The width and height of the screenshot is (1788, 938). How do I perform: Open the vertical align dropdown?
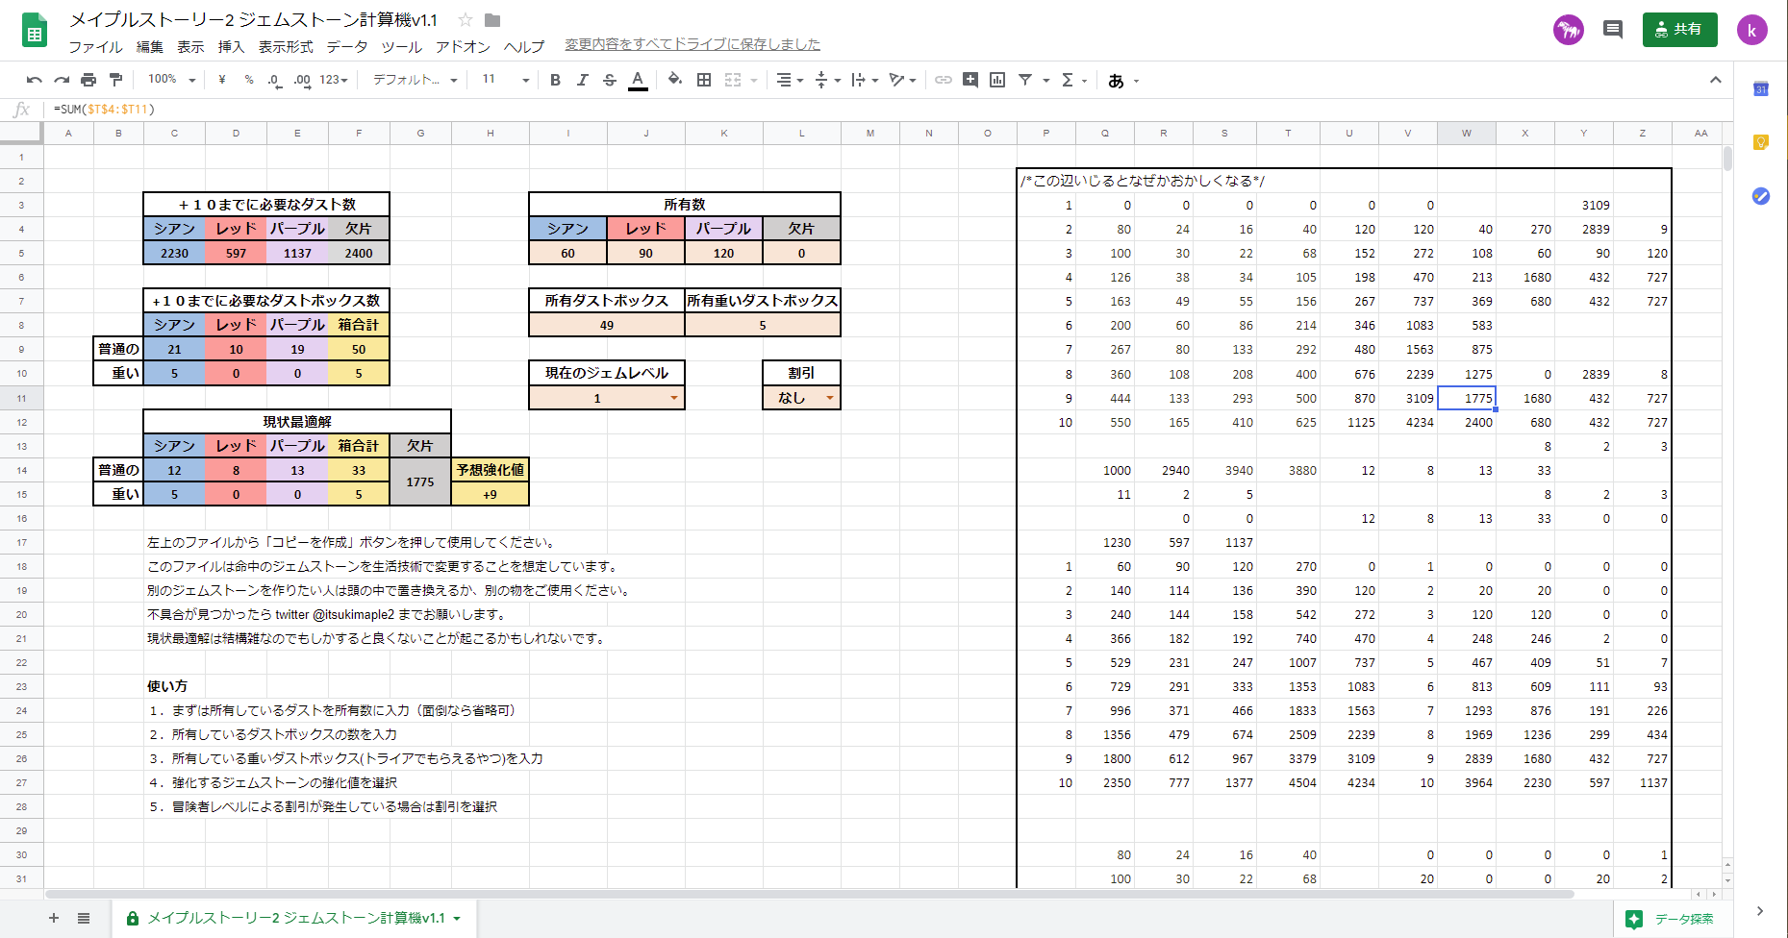(827, 80)
